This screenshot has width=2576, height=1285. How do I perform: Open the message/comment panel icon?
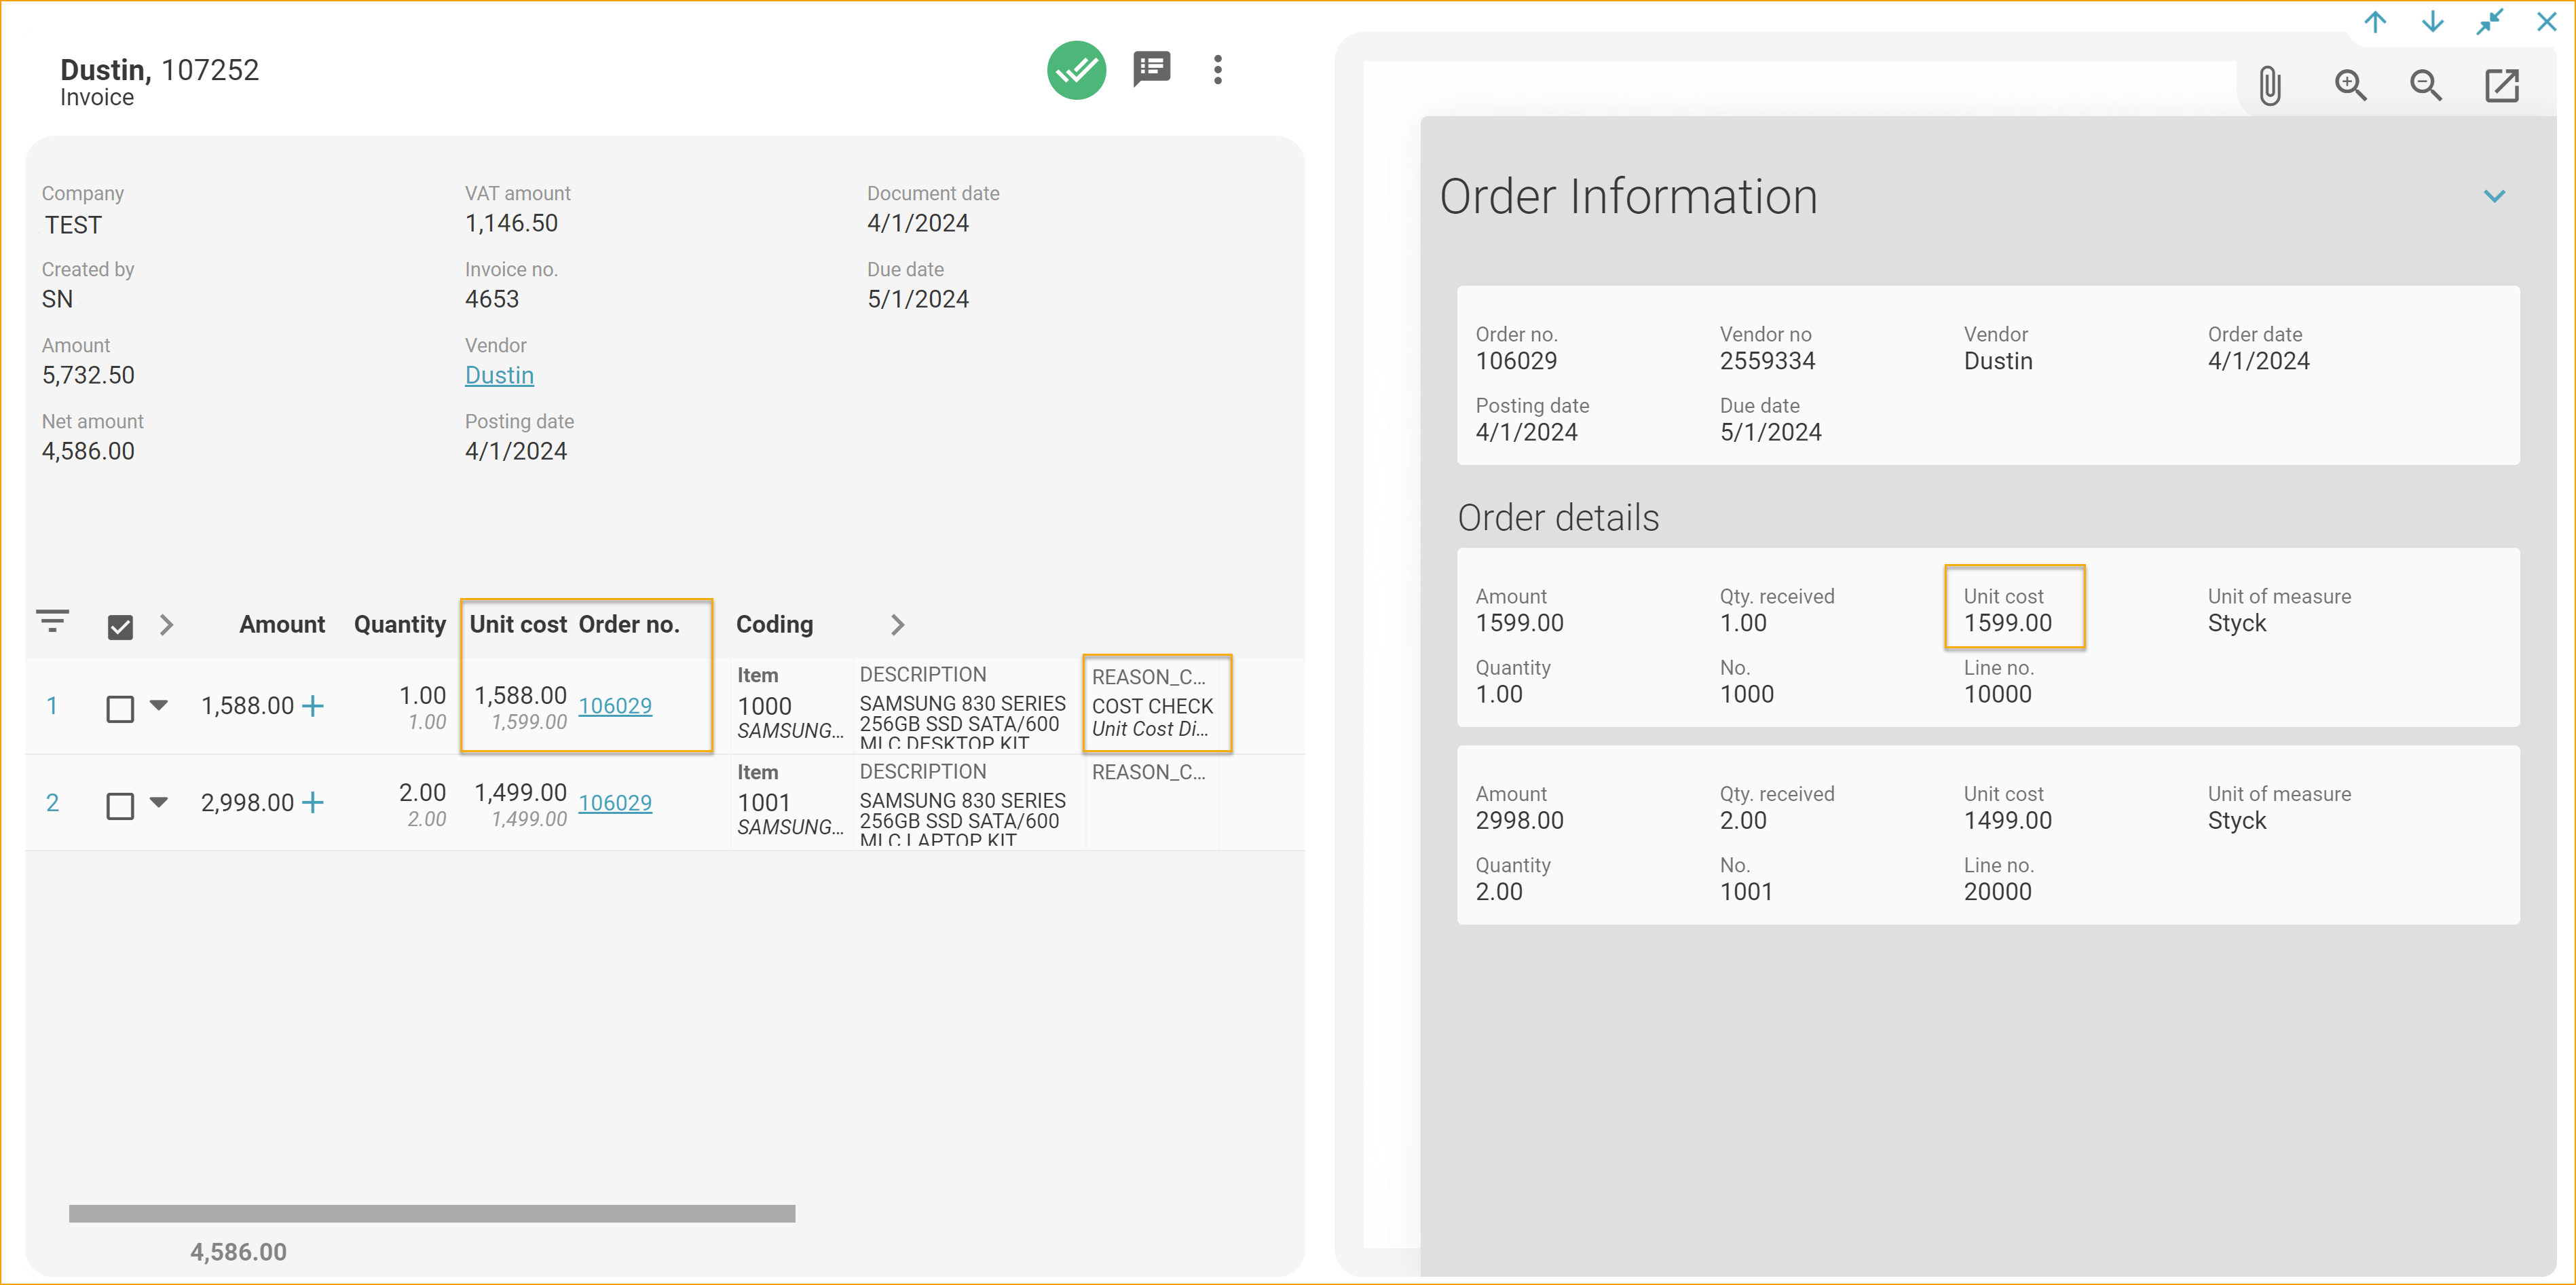tap(1150, 69)
